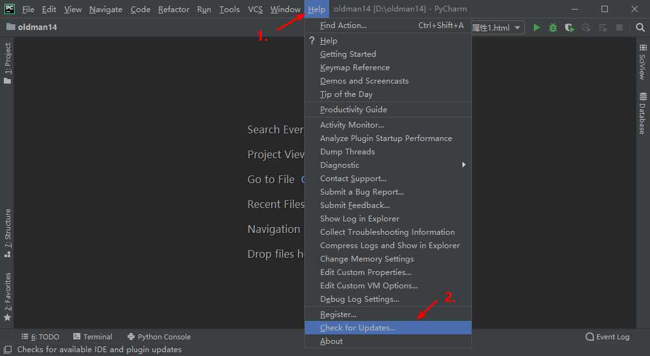Open the Run menu
Screen dimensions: 650x356
point(204,9)
